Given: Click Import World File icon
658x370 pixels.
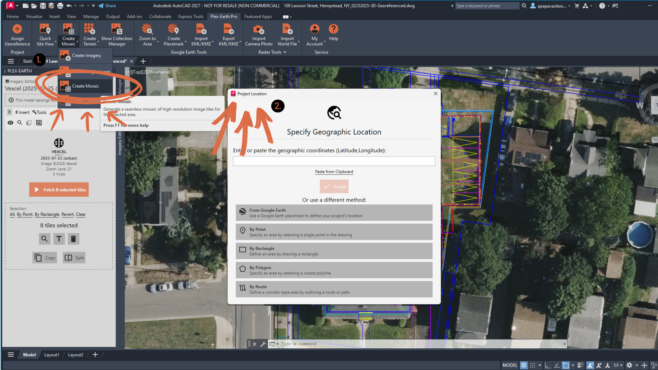Looking at the screenshot, I should tap(287, 29).
